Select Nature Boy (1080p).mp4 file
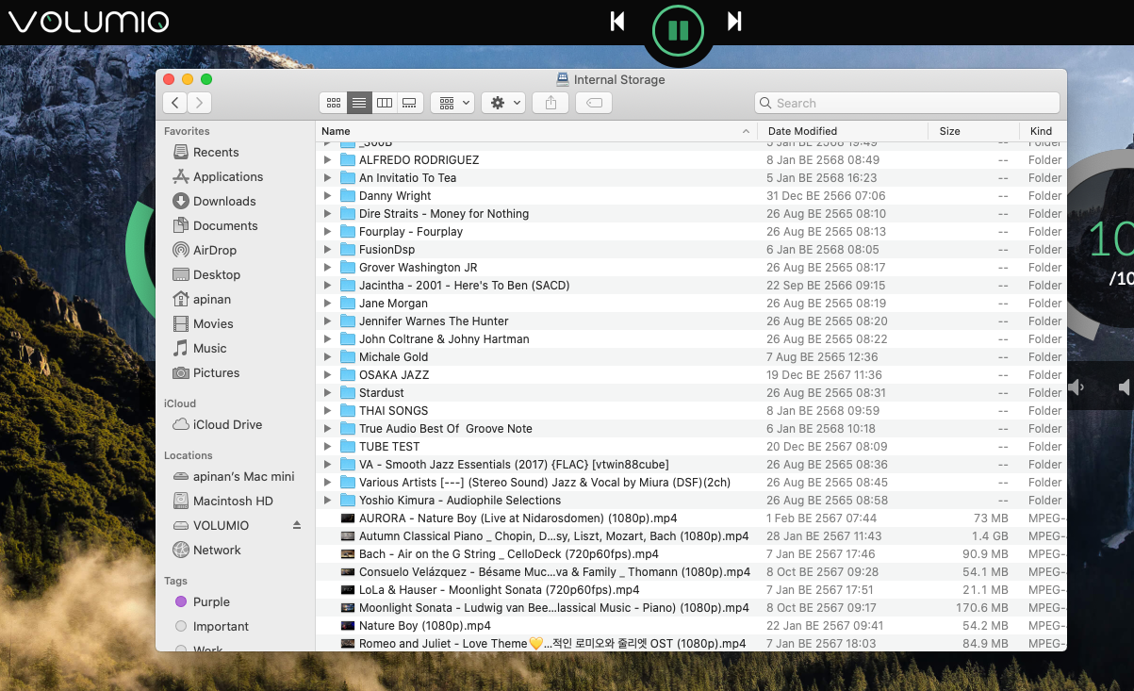Image resolution: width=1134 pixels, height=691 pixels. [691, 626]
